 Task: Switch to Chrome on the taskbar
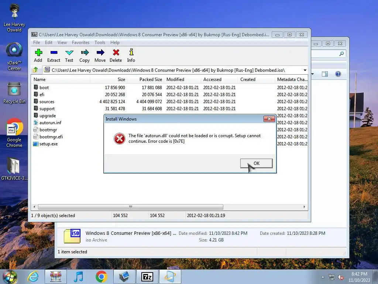102,277
